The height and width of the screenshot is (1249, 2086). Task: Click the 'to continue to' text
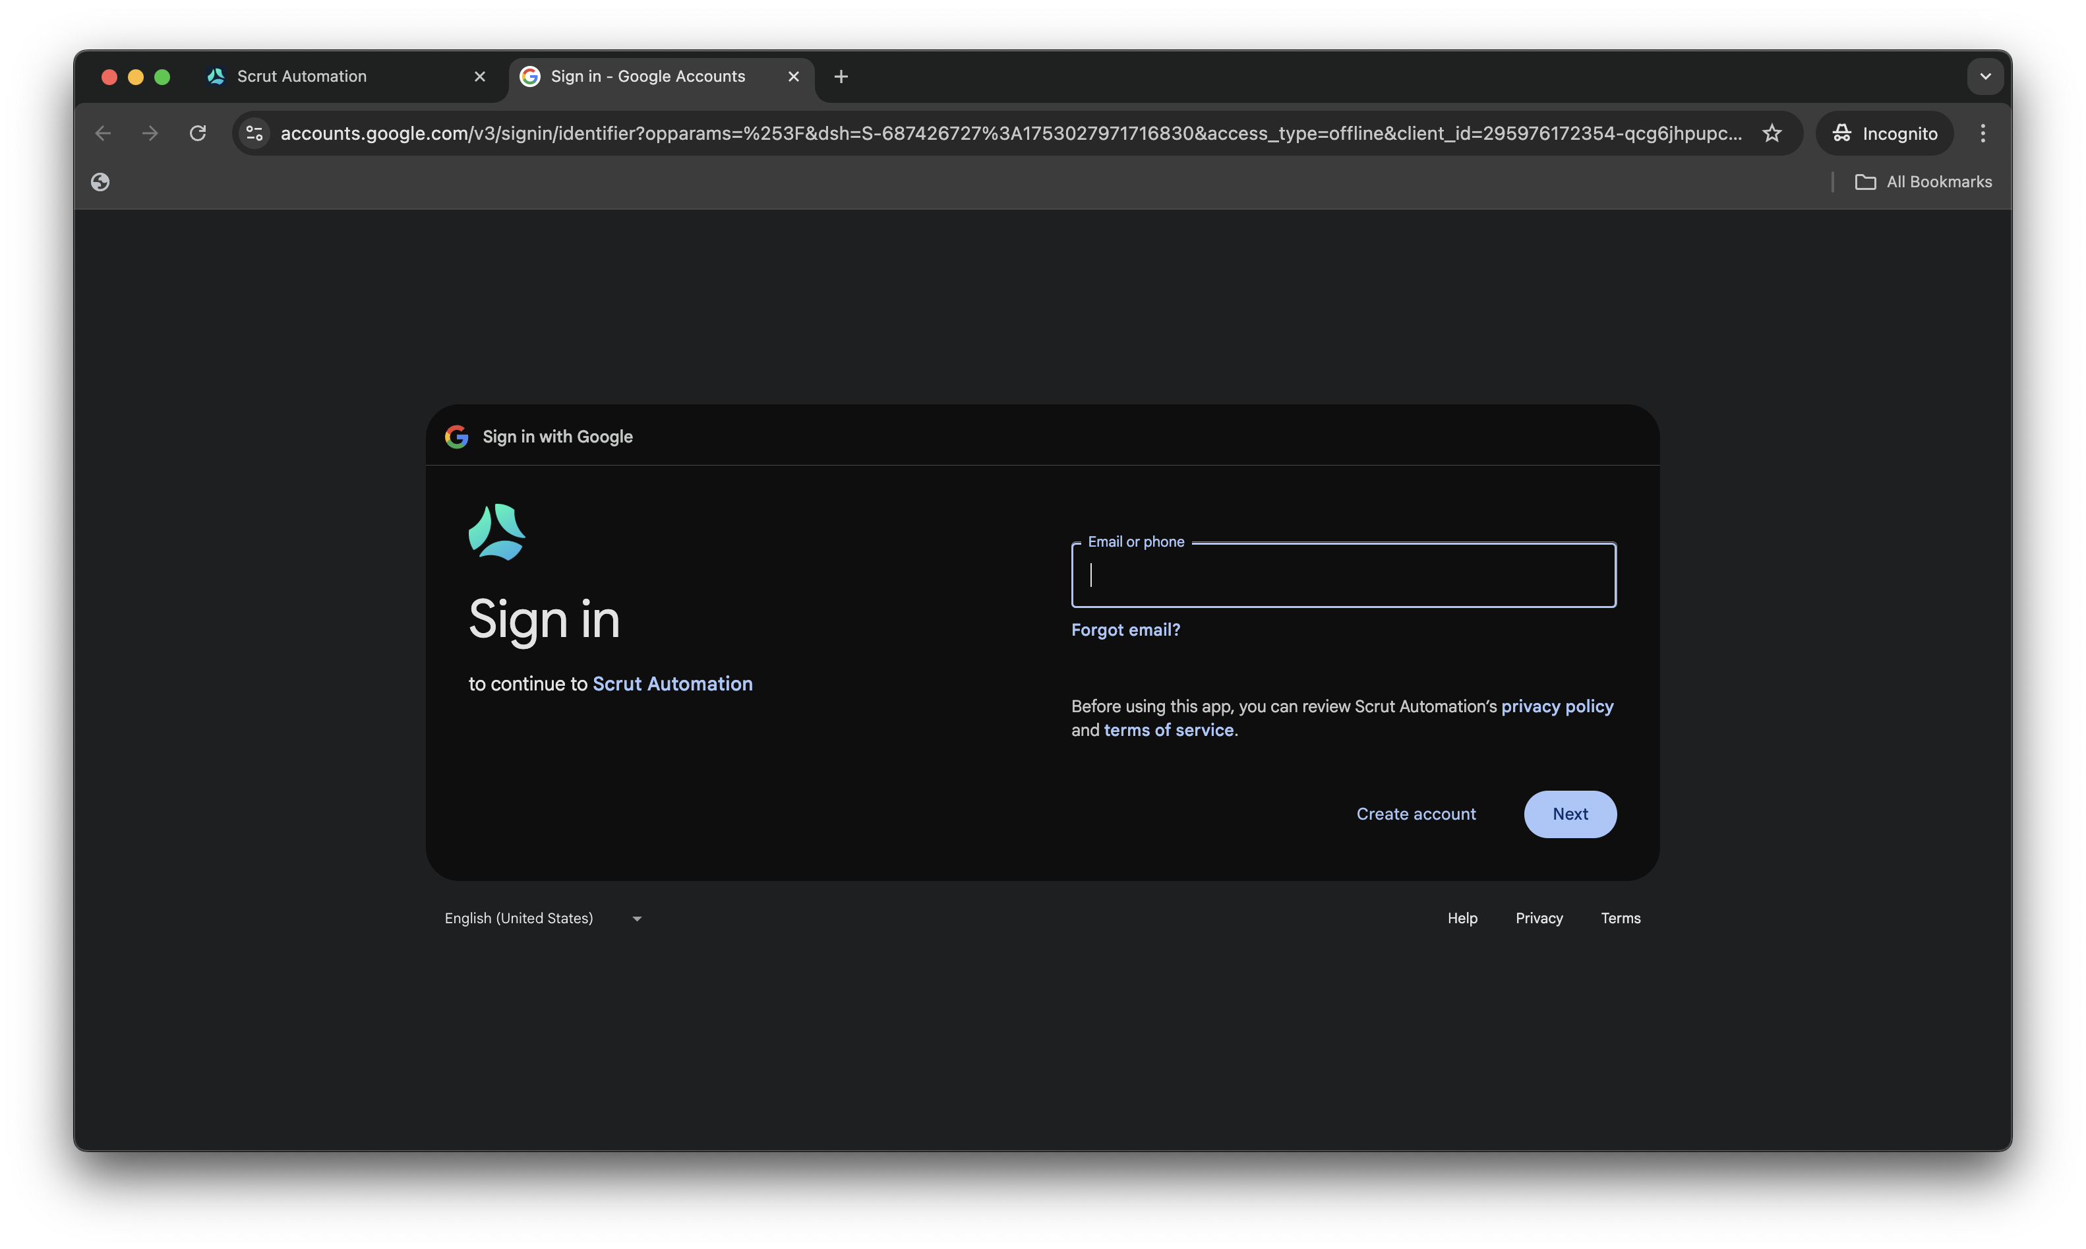point(527,683)
